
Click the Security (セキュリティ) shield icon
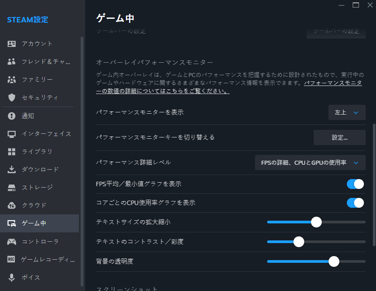click(x=12, y=98)
